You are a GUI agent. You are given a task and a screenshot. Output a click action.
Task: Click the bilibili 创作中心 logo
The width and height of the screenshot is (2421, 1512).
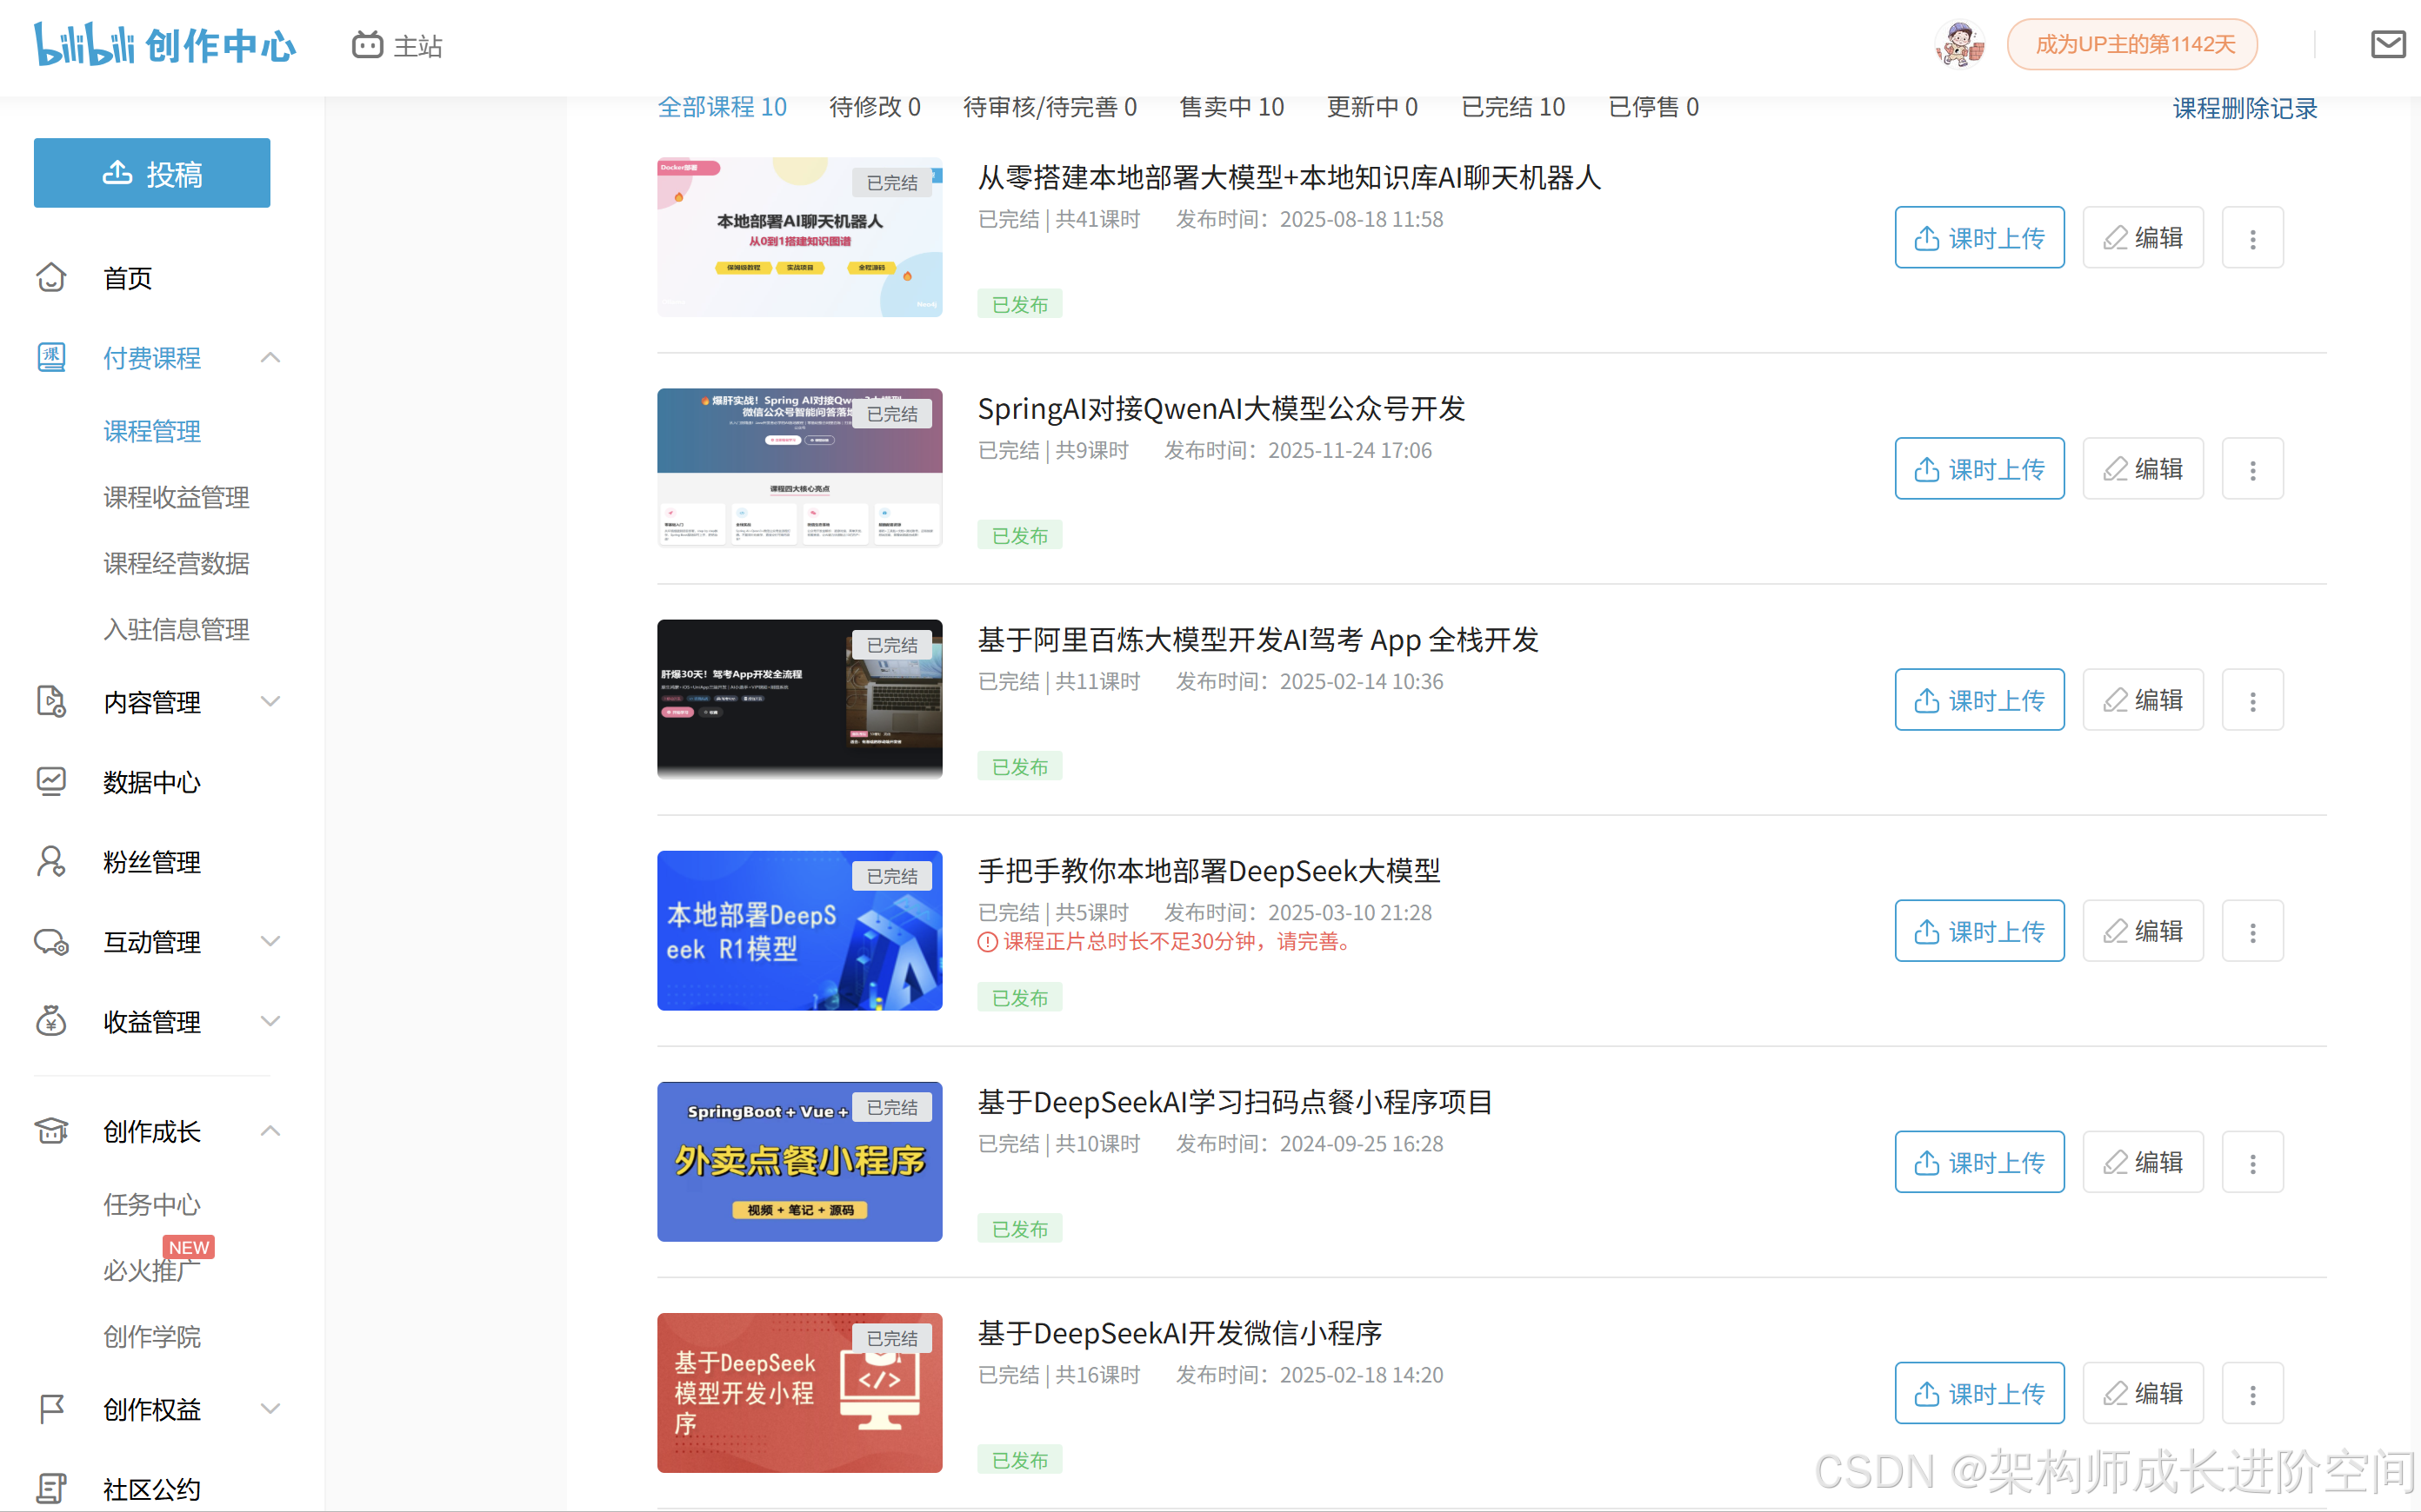165,45
